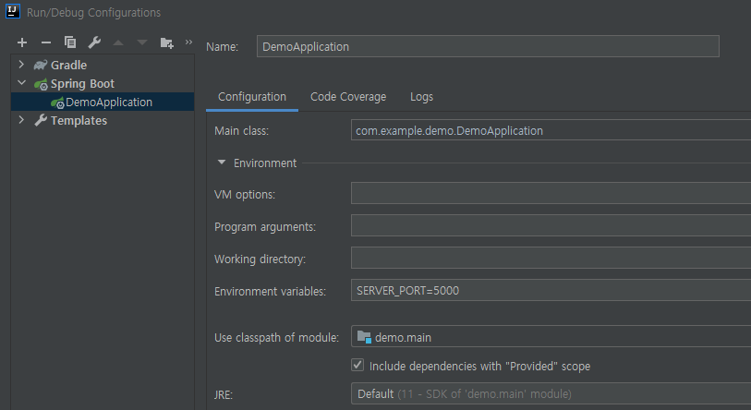The image size is (751, 410).
Task: Show more toolbar actions via double chevron
Action: pyautogui.click(x=188, y=42)
